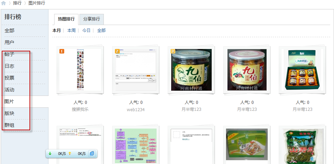Click the home icon in breadcrumb
Image resolution: width=334 pixels, height=164 pixels.
tap(4, 3)
